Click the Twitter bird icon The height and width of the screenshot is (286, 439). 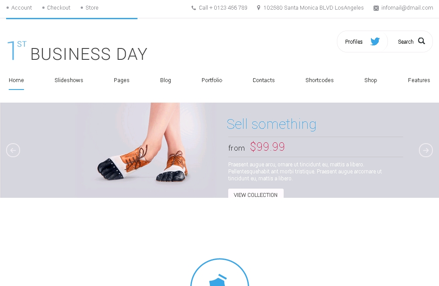375,41
